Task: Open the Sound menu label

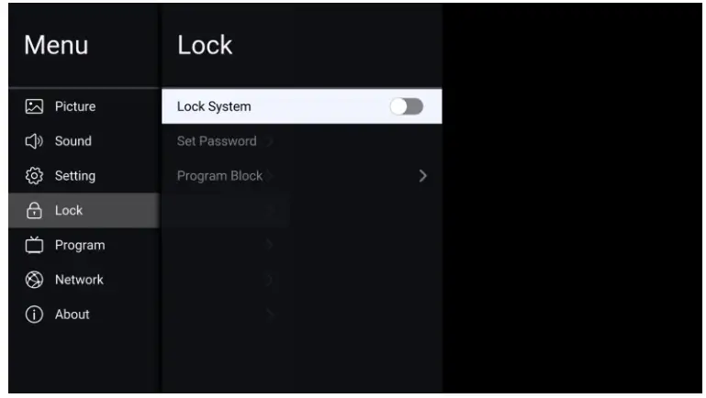Action: [x=73, y=141]
